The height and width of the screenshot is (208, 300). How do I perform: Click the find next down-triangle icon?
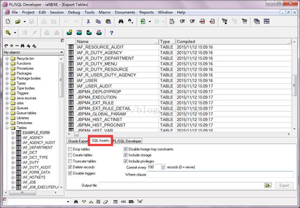[84, 202]
